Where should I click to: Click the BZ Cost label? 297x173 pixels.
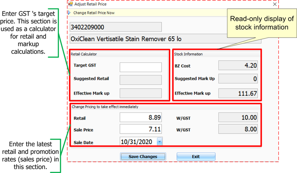[182, 66]
